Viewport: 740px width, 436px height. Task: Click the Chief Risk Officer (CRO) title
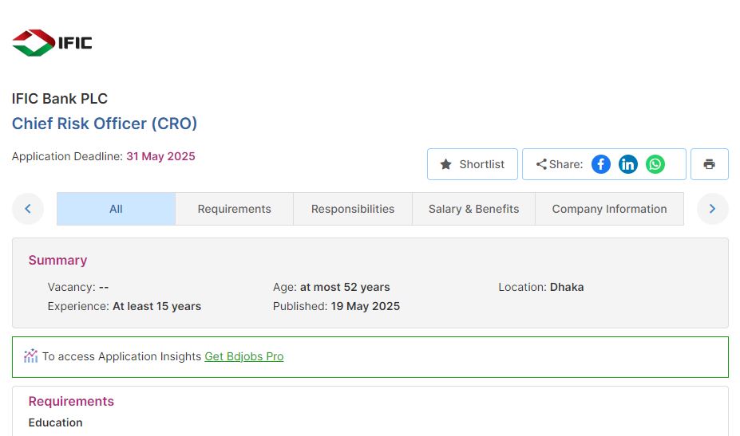coord(105,124)
